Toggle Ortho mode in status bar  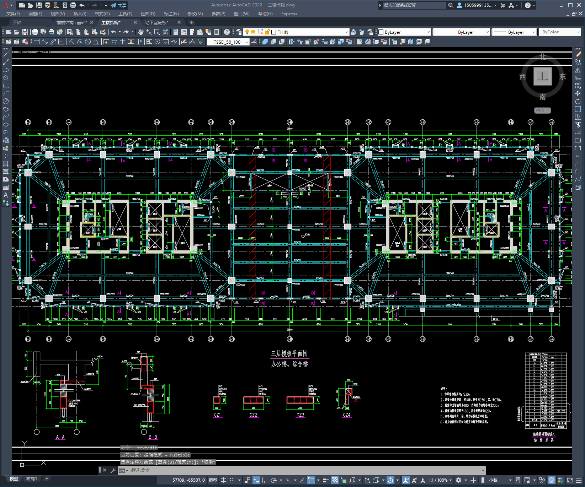point(265,480)
